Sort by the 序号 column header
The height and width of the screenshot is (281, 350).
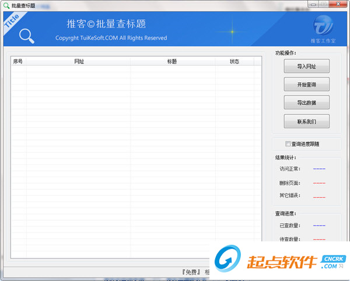point(18,61)
